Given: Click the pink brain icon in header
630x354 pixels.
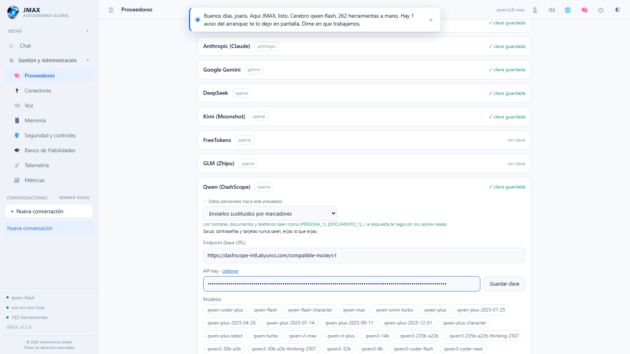Looking at the screenshot, I should 585,10.
